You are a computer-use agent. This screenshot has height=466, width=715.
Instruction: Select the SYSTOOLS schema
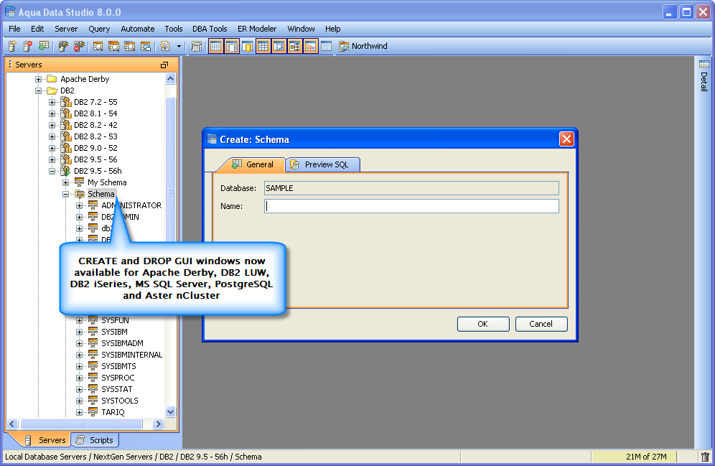[x=119, y=401]
